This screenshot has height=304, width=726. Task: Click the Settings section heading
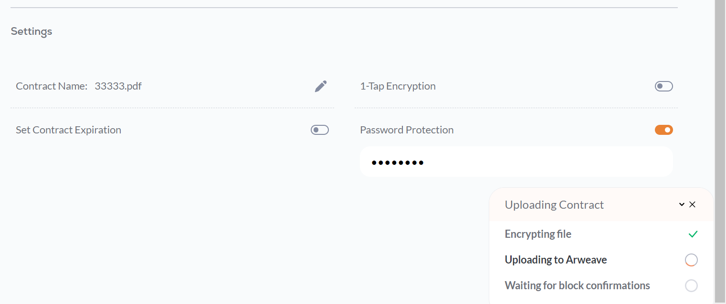(32, 31)
